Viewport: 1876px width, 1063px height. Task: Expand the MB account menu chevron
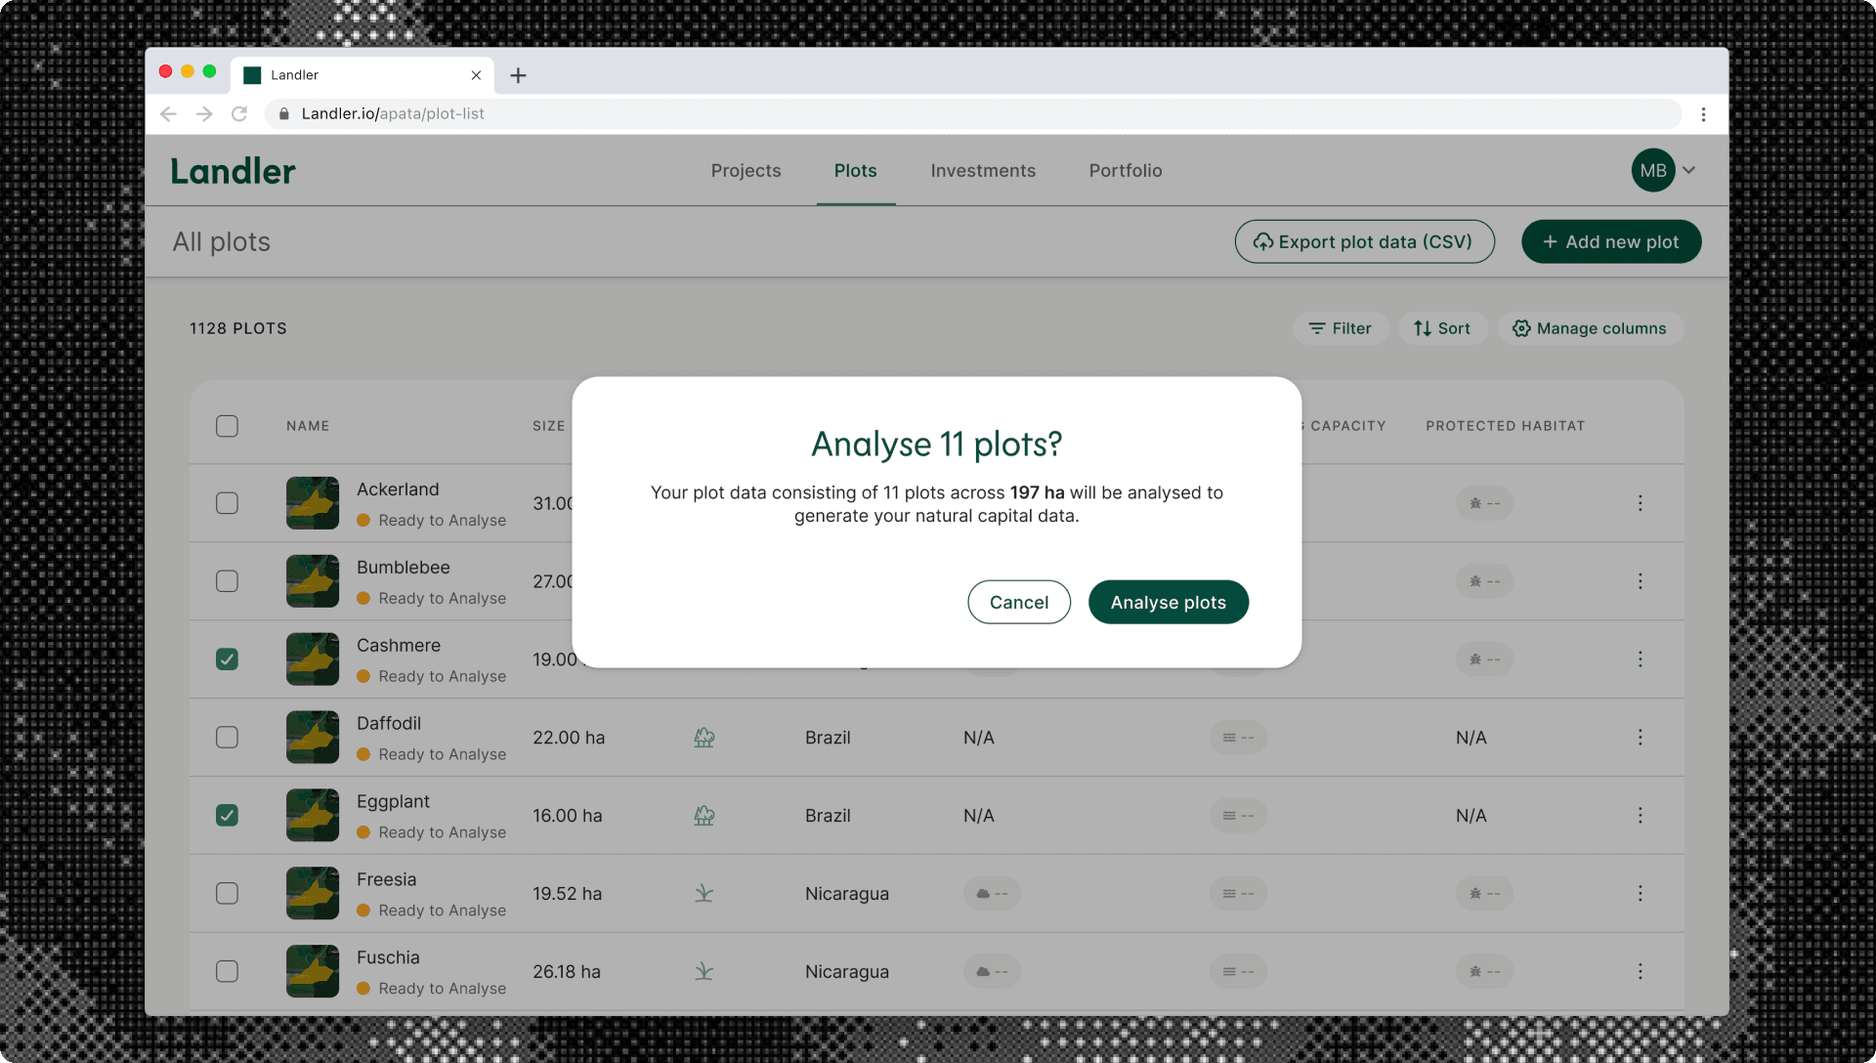[1689, 170]
